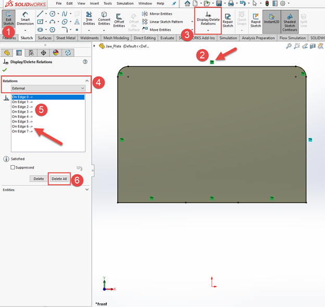
Task: Collapse the Relations section
Action: 87,81
